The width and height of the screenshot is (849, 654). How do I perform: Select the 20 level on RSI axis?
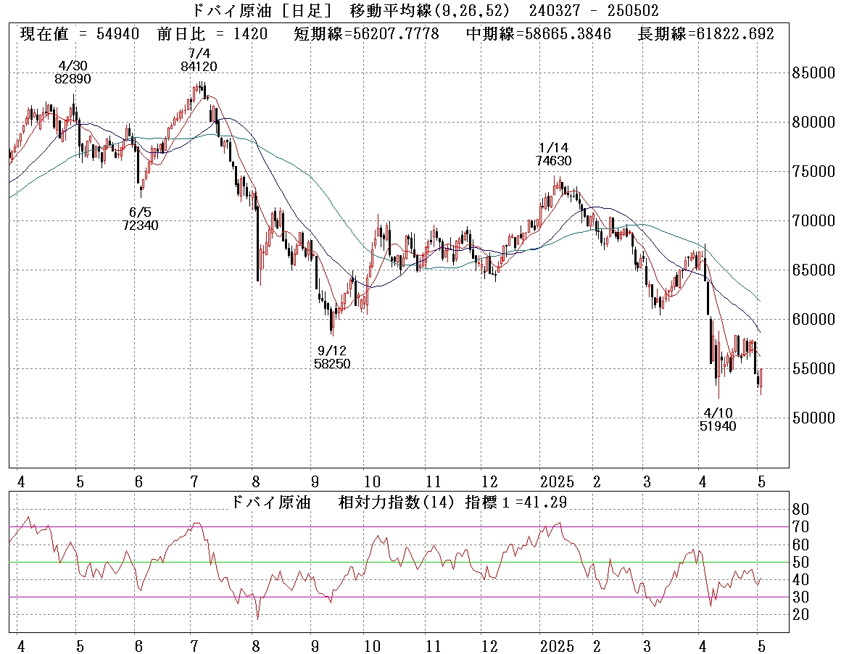pyautogui.click(x=801, y=615)
